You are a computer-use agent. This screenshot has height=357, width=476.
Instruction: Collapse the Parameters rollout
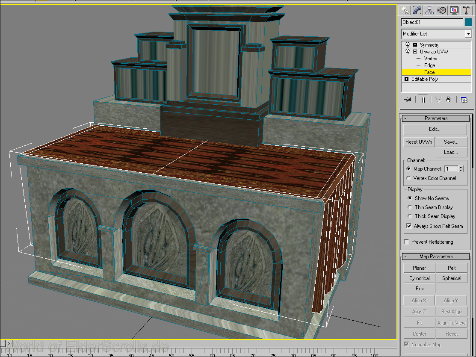pos(436,118)
